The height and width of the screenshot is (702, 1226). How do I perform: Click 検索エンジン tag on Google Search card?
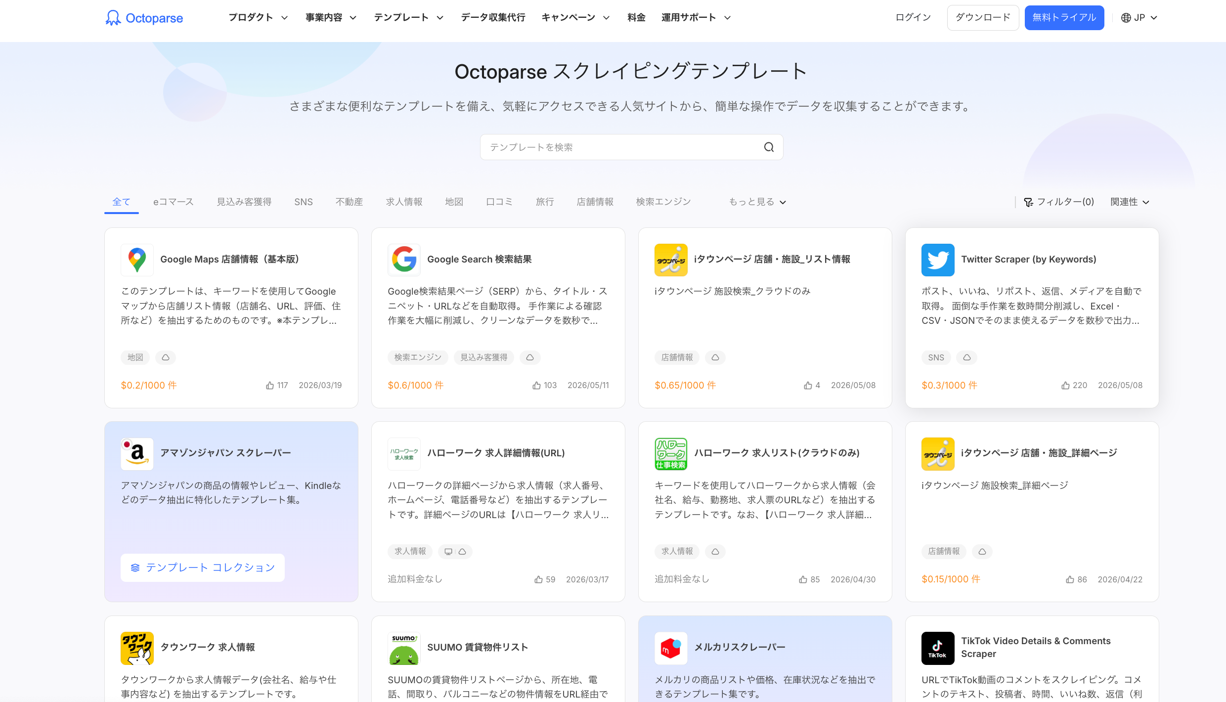coord(418,357)
